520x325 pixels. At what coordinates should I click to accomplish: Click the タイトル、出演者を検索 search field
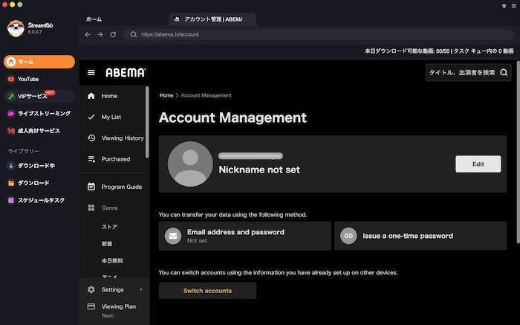point(468,72)
